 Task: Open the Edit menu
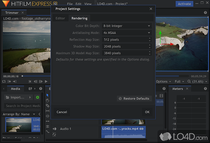point(78,4)
